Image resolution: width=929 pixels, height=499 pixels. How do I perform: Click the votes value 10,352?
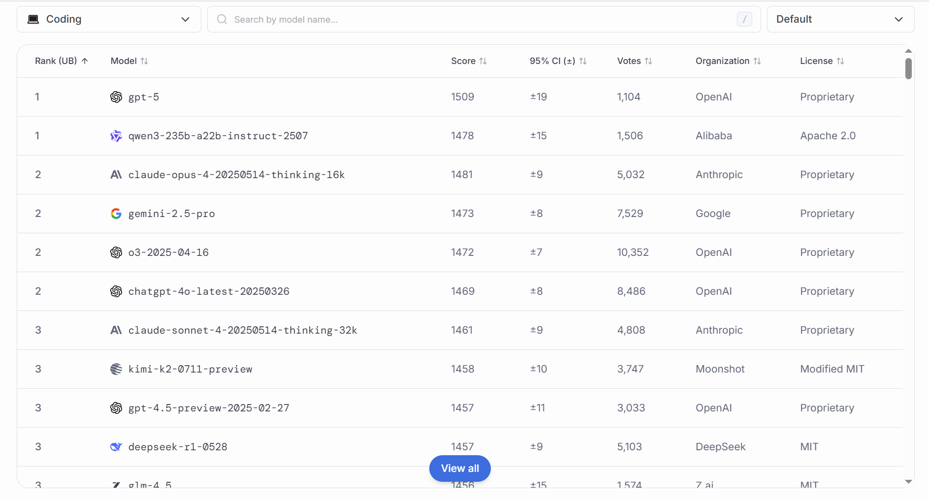click(633, 252)
